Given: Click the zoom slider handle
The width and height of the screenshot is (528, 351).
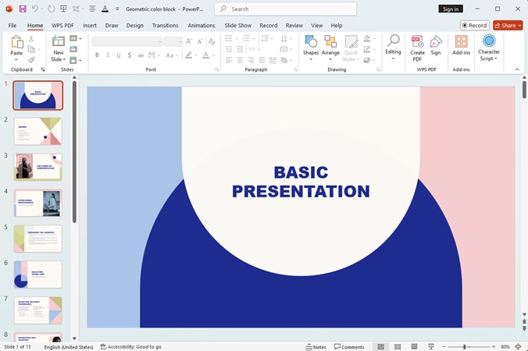Looking at the screenshot, I should (x=465, y=346).
